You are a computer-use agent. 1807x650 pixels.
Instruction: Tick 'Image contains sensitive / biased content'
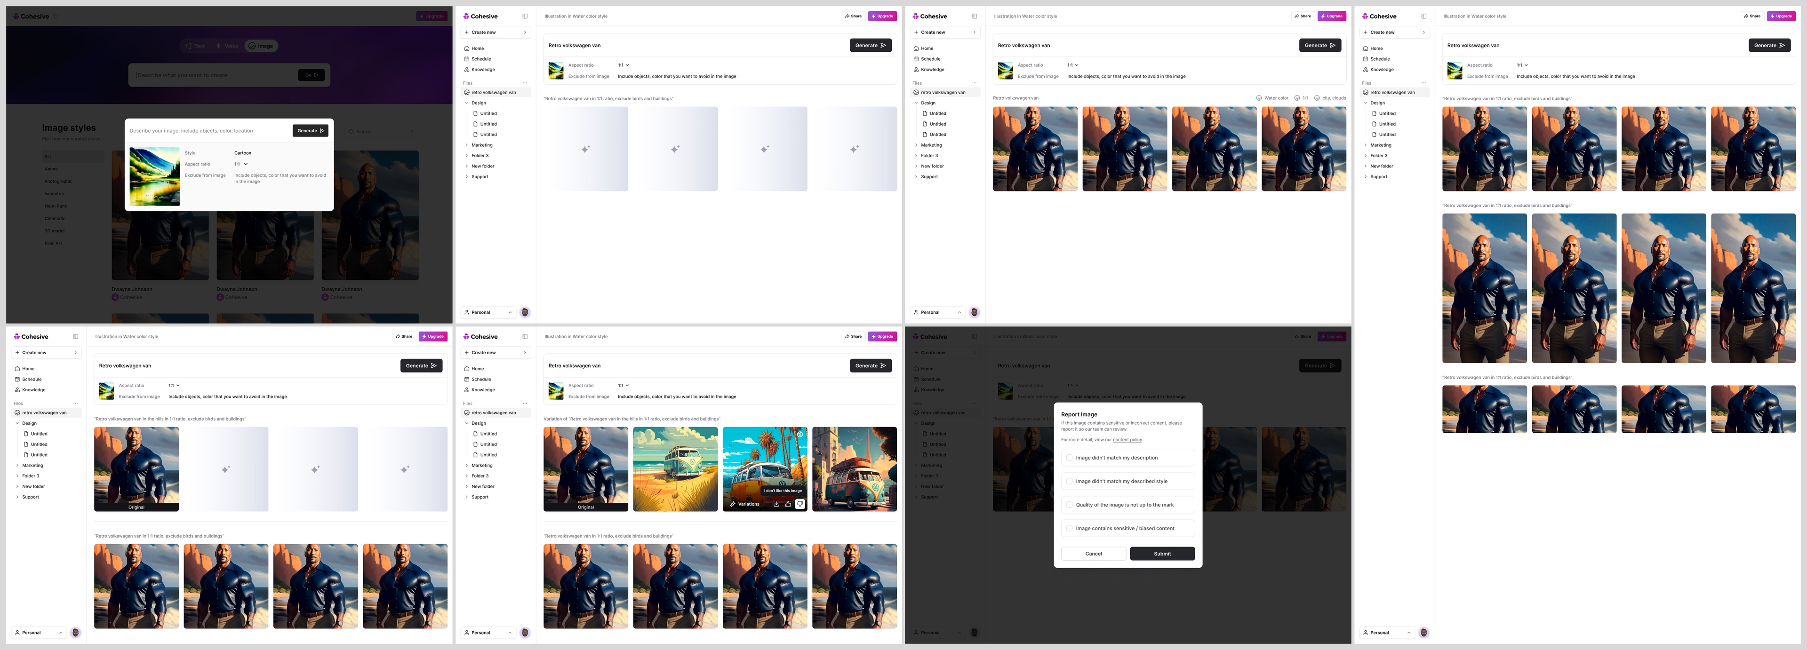coord(1069,529)
